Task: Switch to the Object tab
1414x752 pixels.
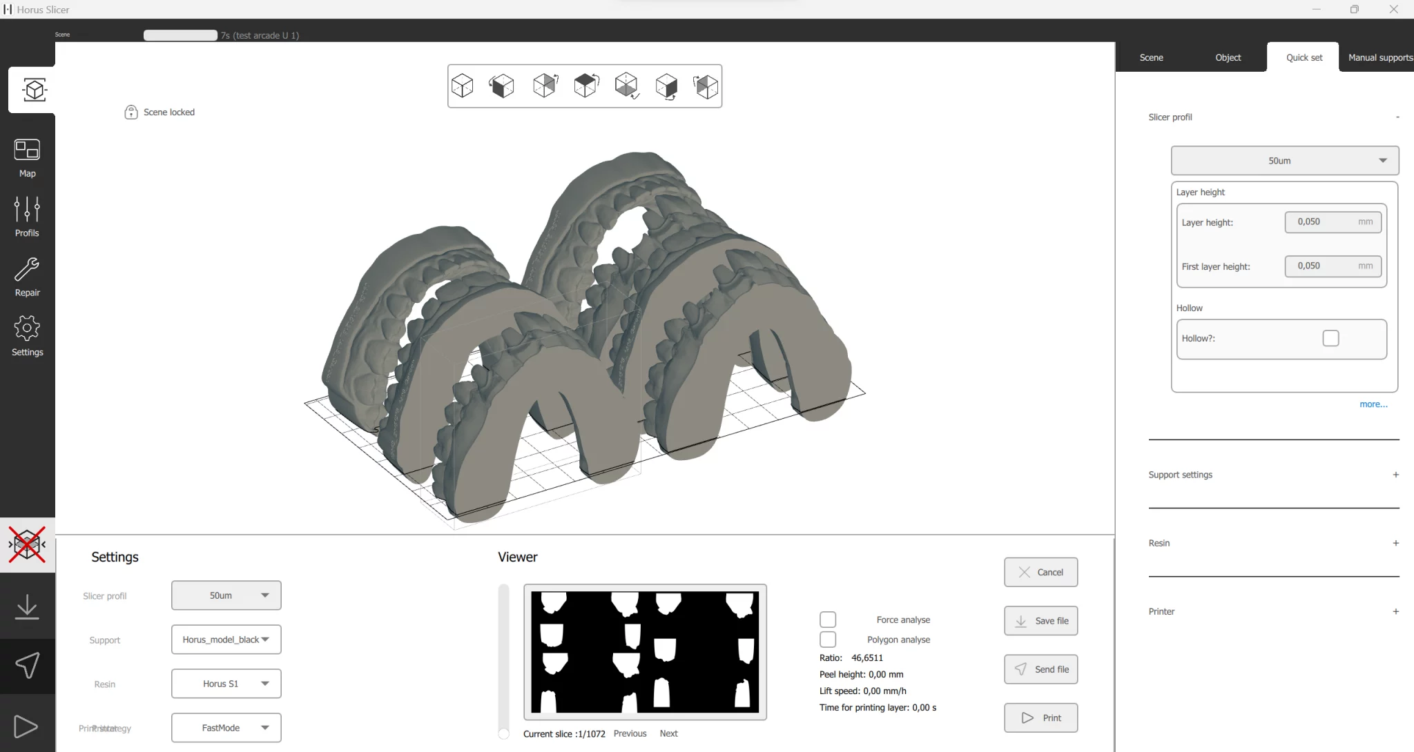Action: [x=1228, y=57]
